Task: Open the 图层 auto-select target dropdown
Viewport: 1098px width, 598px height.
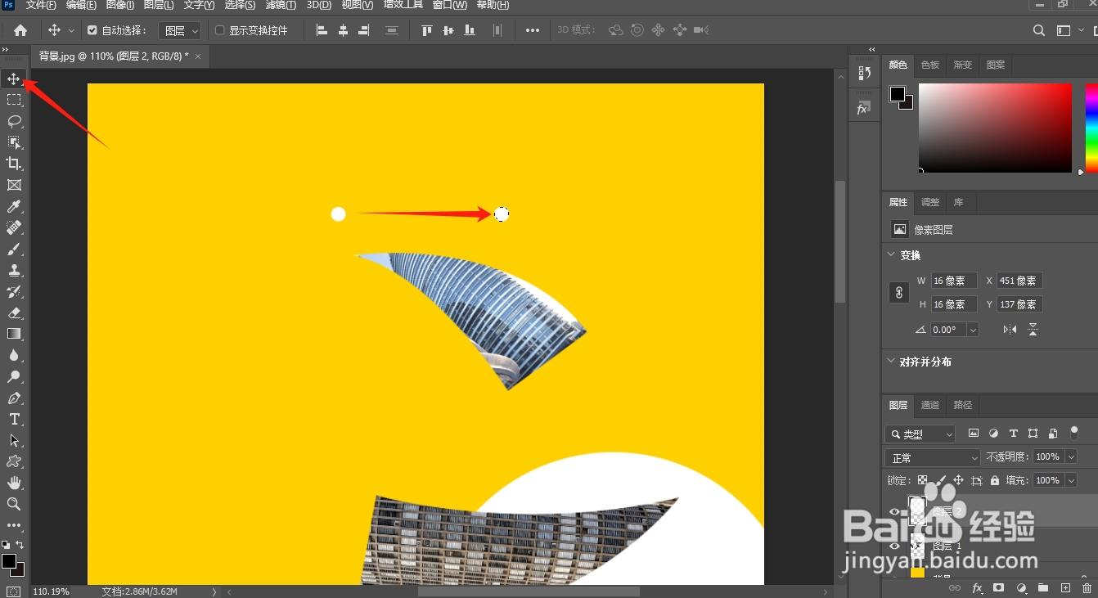Action: [181, 31]
